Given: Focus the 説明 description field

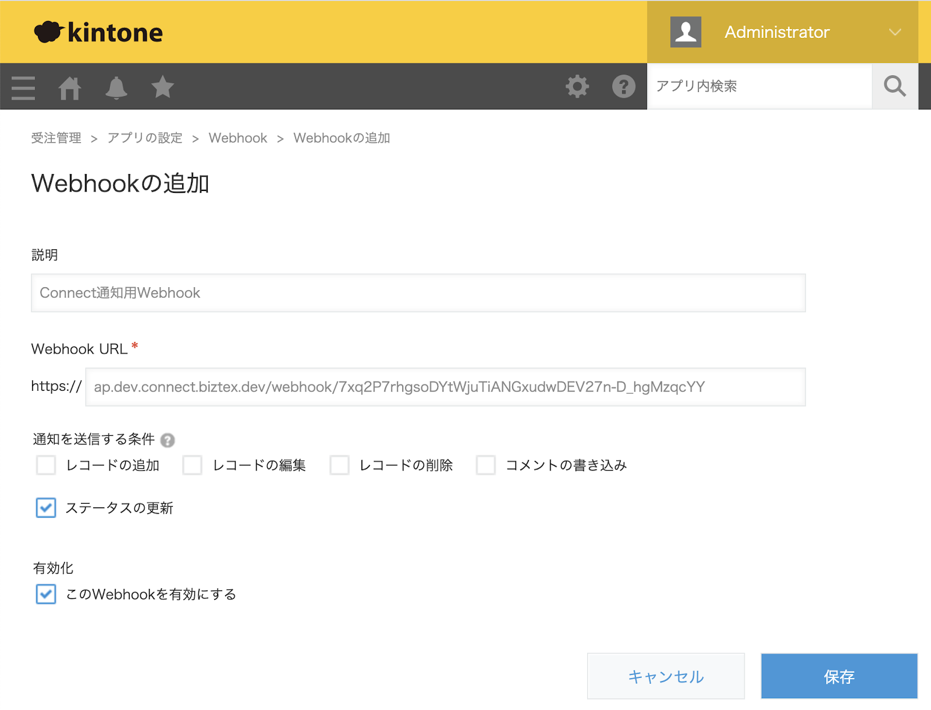Looking at the screenshot, I should point(418,293).
